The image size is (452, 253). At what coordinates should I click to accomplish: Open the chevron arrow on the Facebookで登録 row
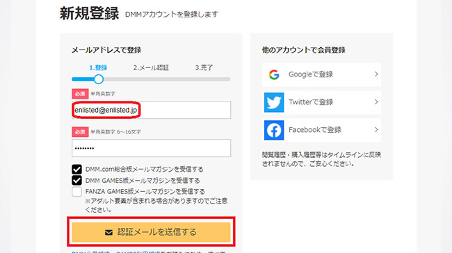(376, 130)
